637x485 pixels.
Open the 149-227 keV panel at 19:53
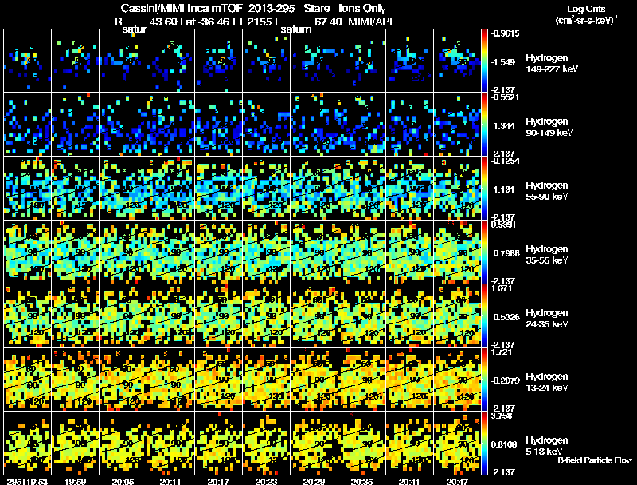27,61
